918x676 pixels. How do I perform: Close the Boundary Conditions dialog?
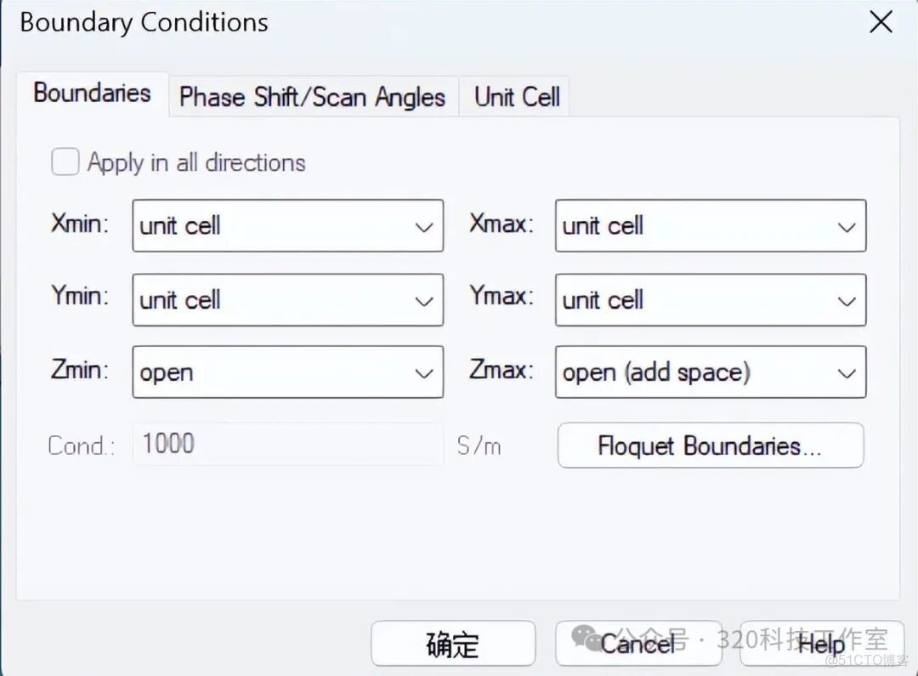tap(881, 23)
